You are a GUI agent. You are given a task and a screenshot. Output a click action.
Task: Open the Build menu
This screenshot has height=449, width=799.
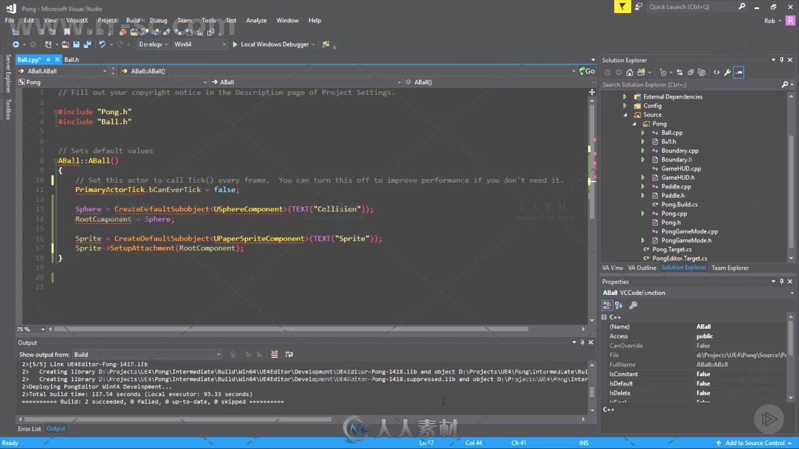point(133,21)
